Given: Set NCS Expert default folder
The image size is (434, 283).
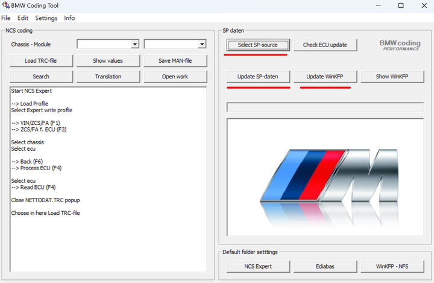Looking at the screenshot, I should (x=258, y=266).
